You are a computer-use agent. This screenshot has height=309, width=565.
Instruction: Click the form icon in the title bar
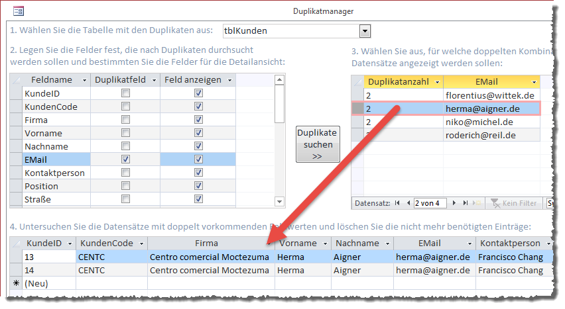(19, 11)
